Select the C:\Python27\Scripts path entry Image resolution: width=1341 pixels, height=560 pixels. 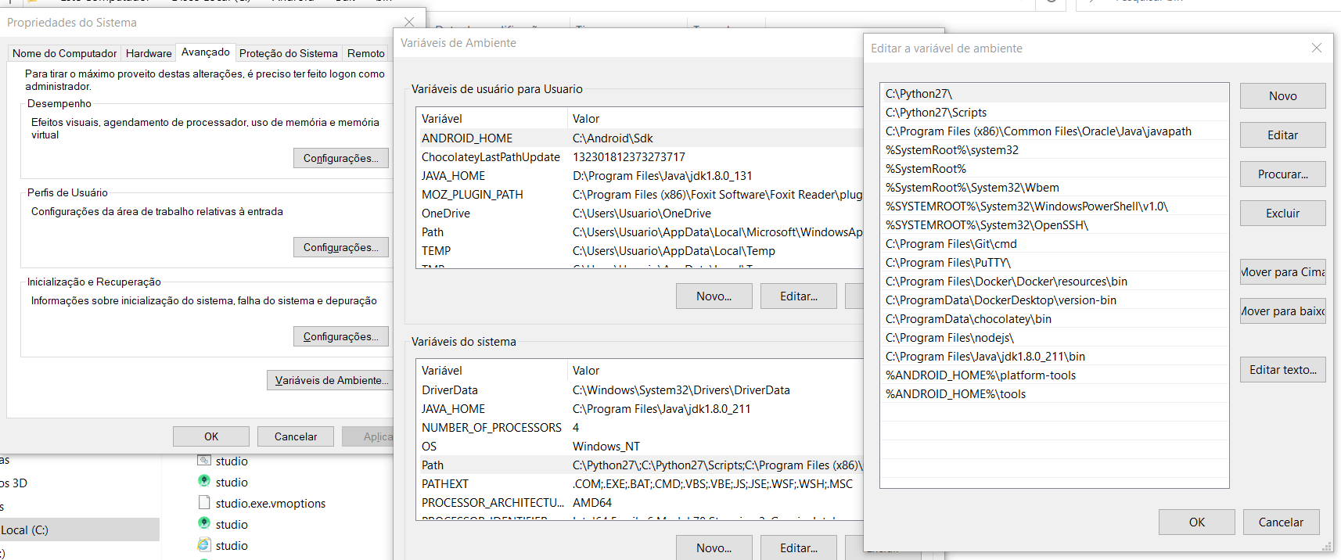[1054, 113]
